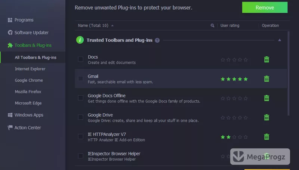
Task: Tick Google Drive checkbox
Action: click(81, 117)
